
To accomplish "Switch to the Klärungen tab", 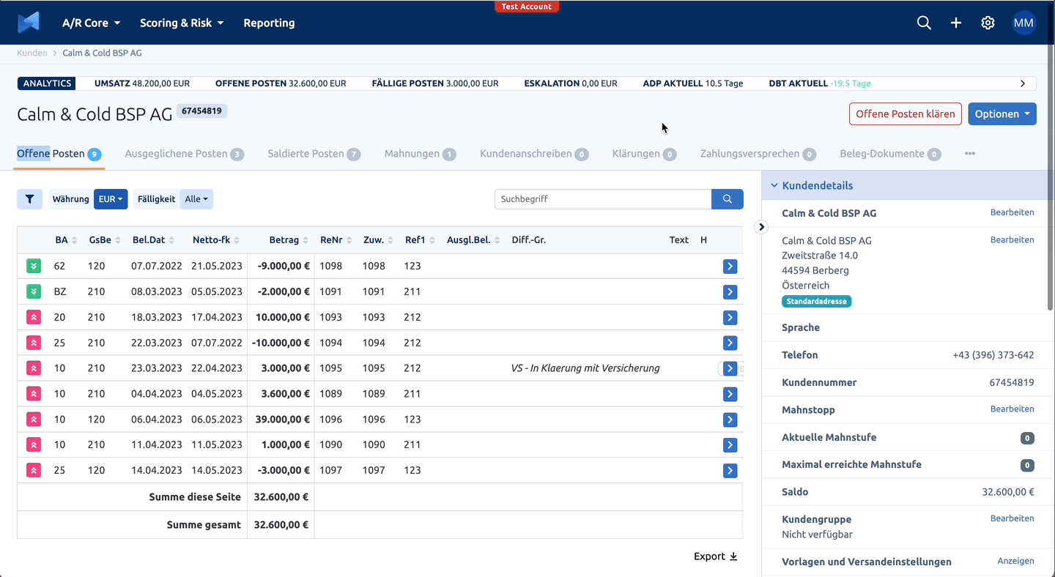I will click(x=644, y=154).
